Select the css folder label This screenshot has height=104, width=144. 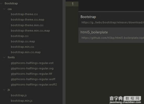point(10,9)
